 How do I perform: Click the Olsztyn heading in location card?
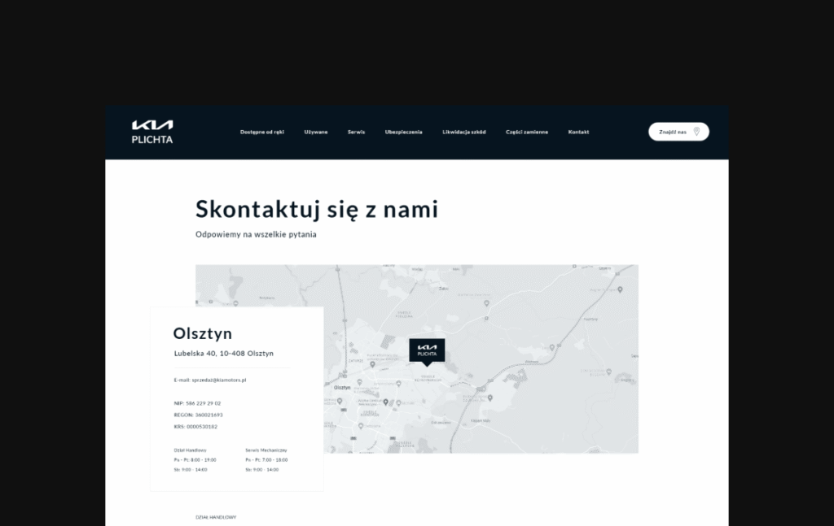203,333
